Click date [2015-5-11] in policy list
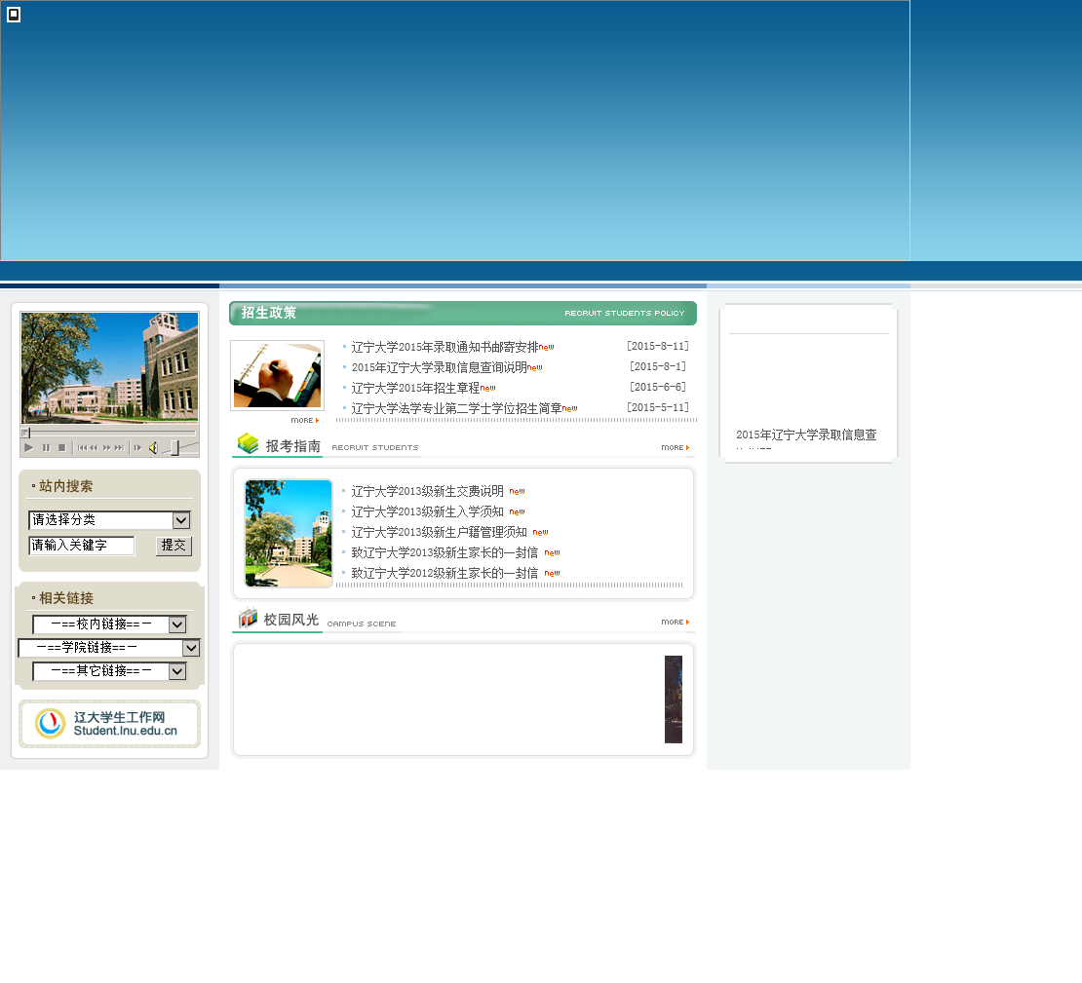1082x983 pixels. pos(658,407)
